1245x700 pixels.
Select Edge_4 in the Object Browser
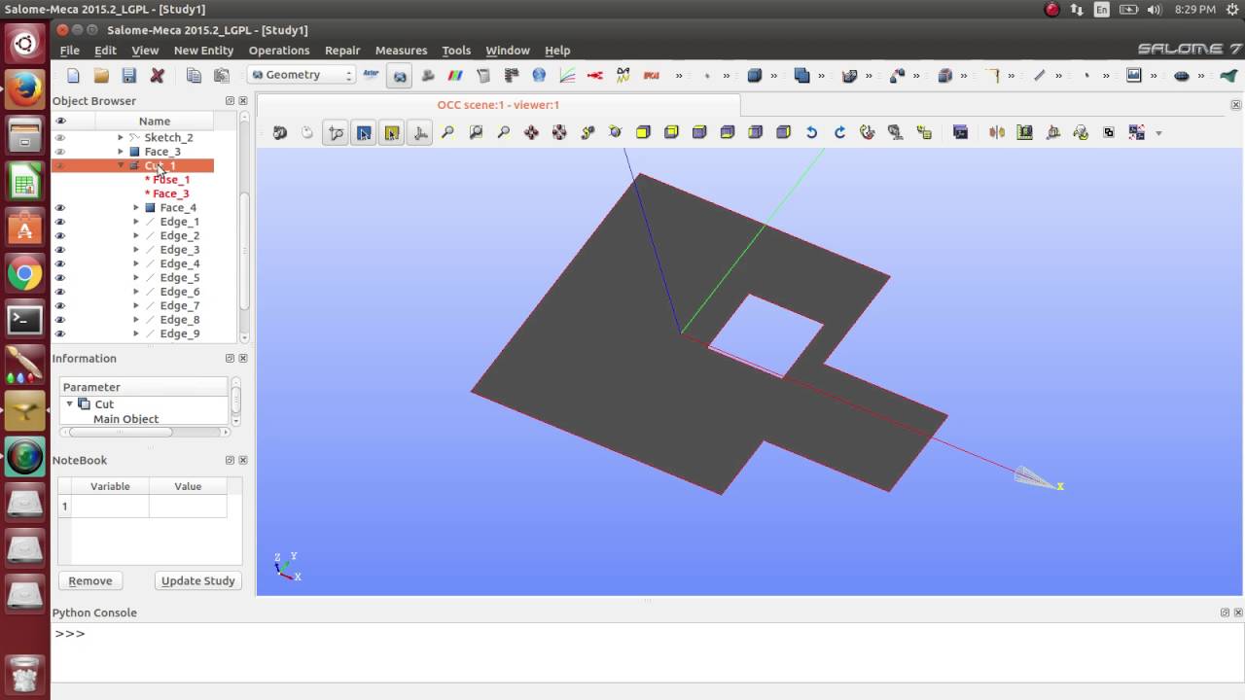[x=180, y=263]
